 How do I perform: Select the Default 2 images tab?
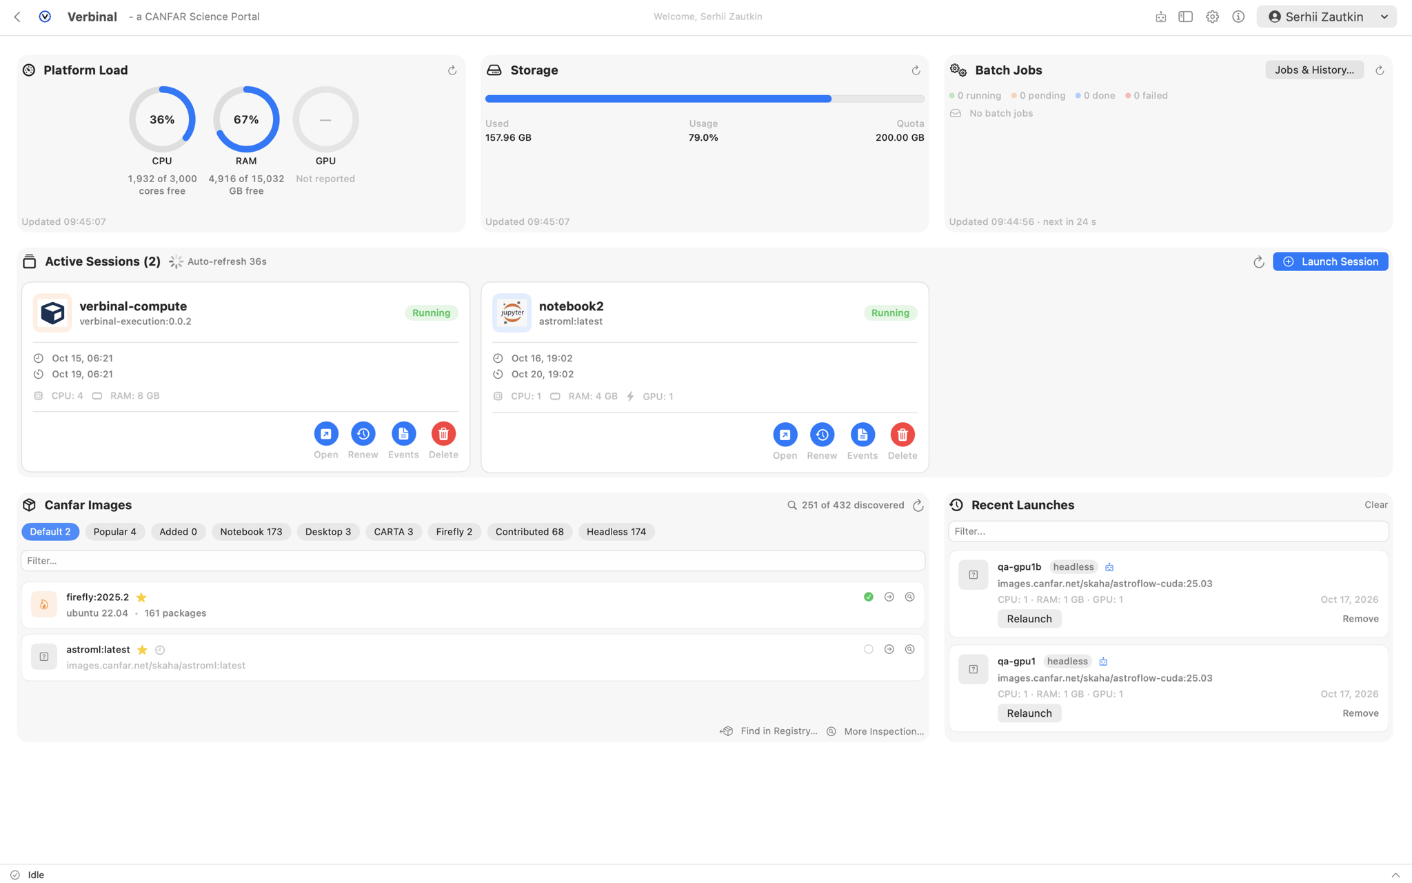(50, 532)
